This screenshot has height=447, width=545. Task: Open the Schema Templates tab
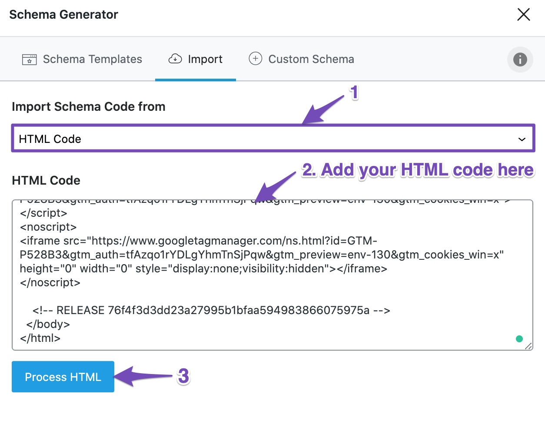82,59
